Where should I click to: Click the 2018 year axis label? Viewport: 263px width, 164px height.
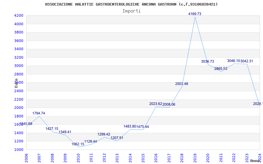182,158
